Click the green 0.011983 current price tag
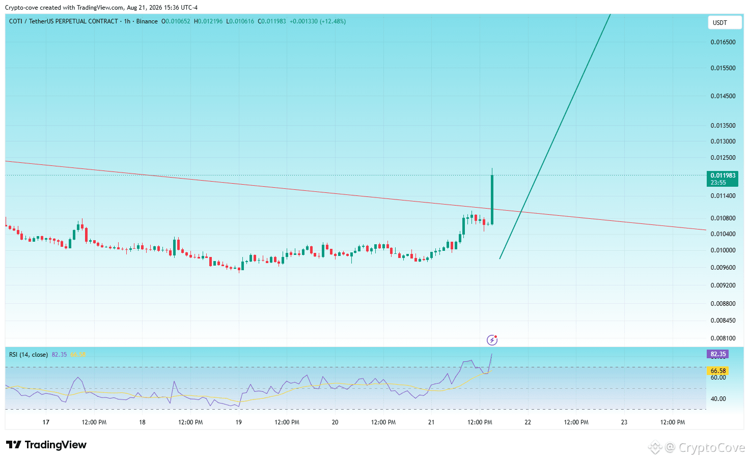The width and height of the screenshot is (749, 460). tap(723, 176)
